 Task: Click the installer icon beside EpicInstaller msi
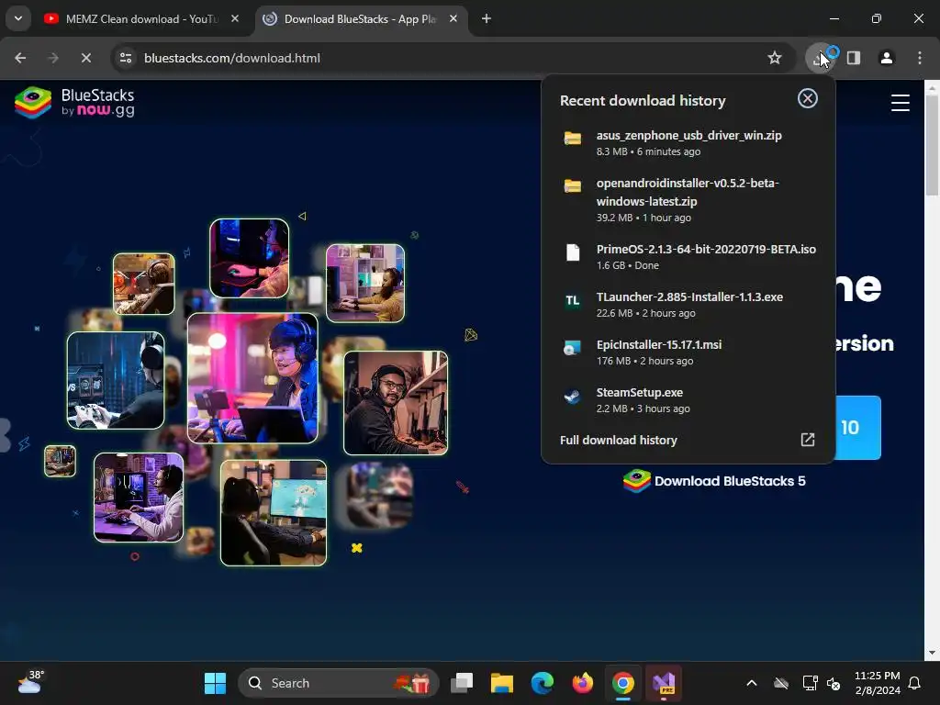coord(573,348)
